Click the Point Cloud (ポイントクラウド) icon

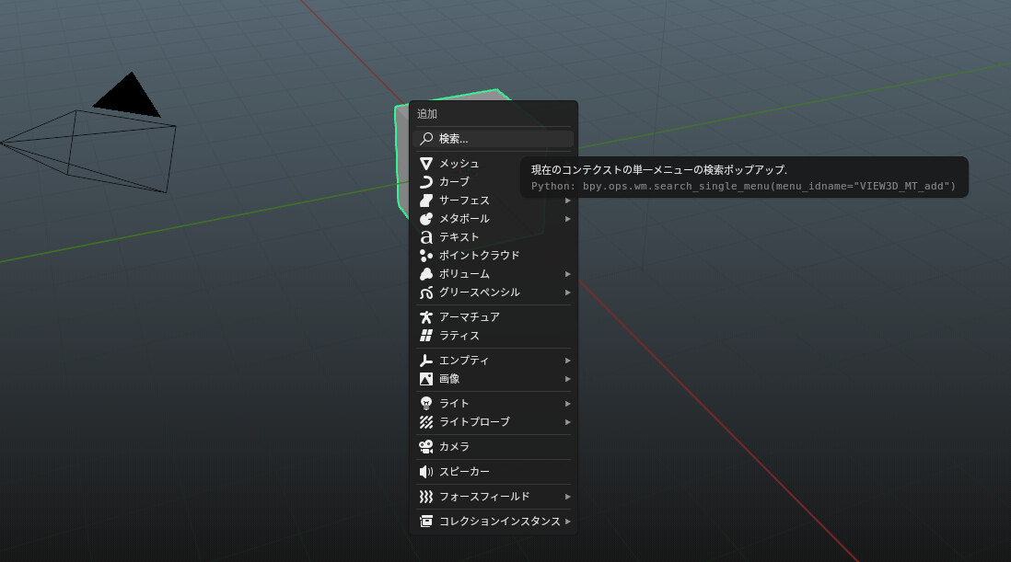(426, 256)
